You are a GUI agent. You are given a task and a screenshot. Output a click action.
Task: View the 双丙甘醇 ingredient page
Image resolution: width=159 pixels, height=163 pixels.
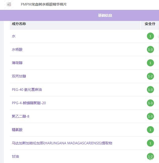(x=19, y=76)
